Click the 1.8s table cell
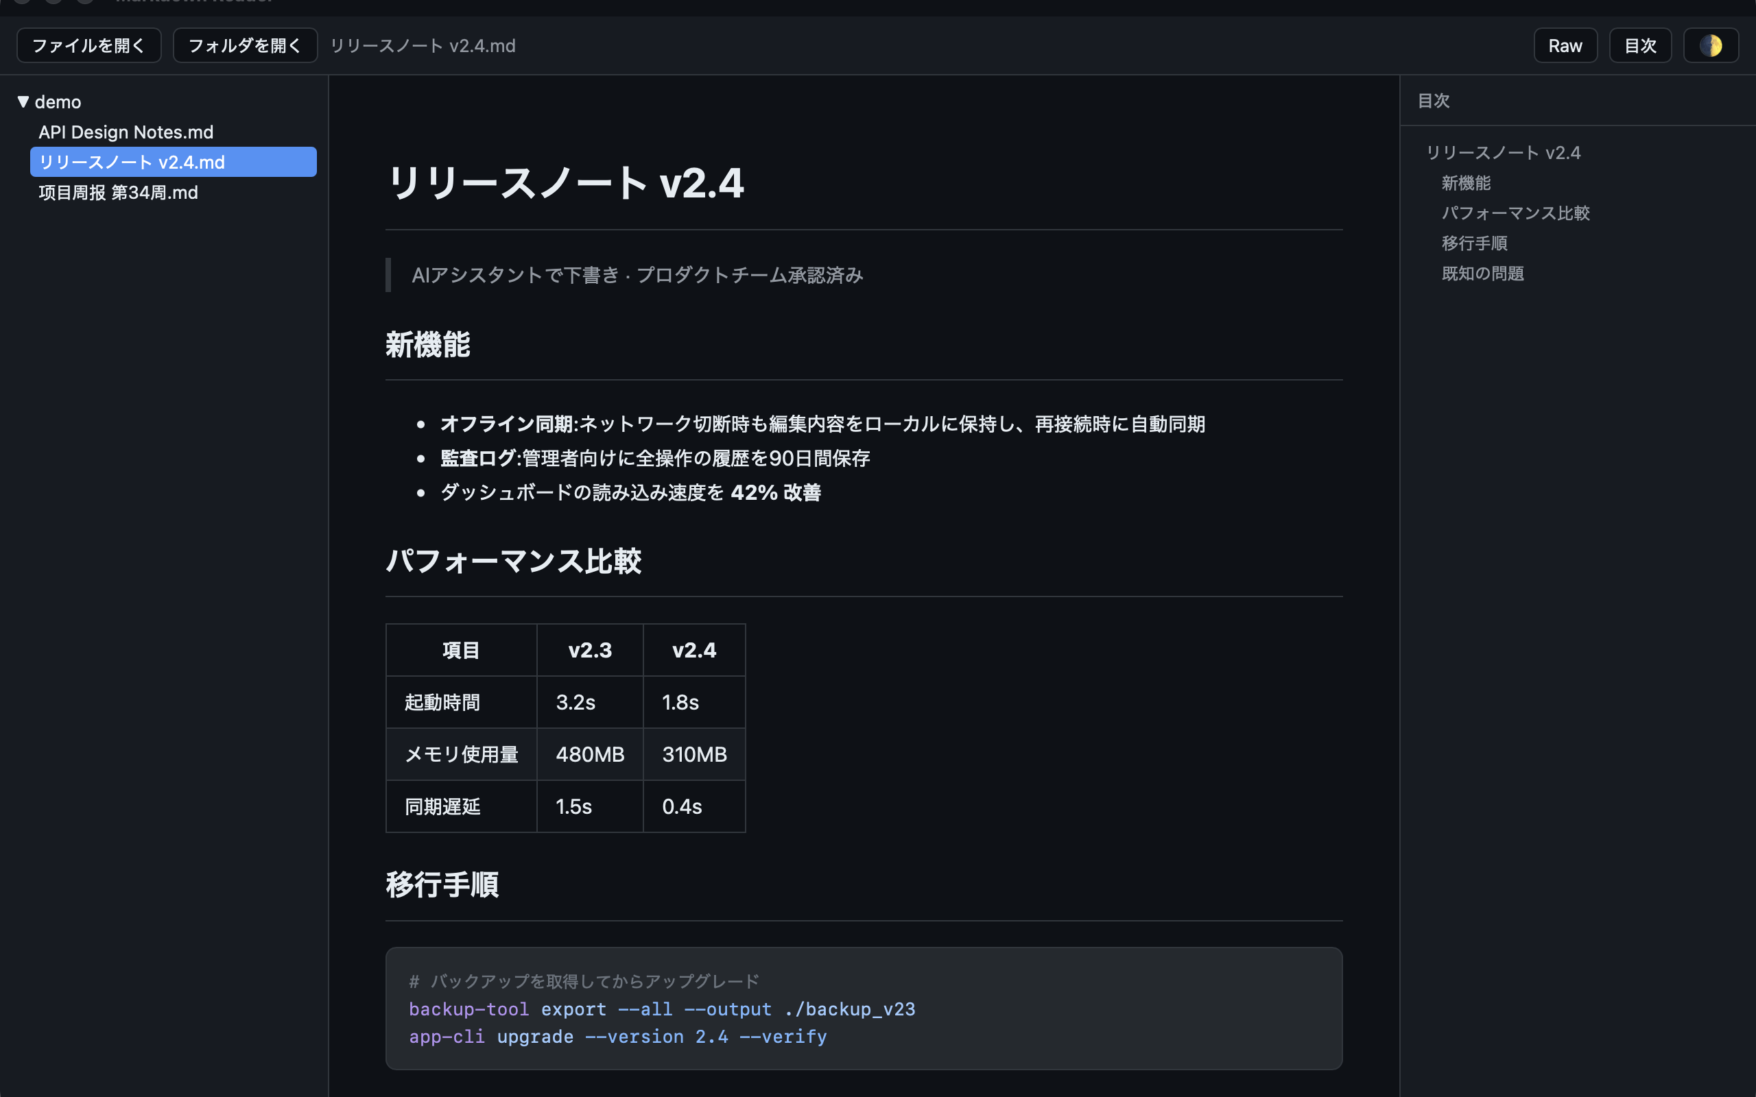The height and width of the screenshot is (1097, 1756). [x=694, y=702]
